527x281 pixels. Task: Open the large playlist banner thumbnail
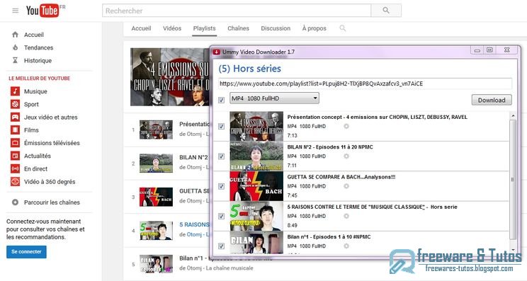click(x=170, y=77)
